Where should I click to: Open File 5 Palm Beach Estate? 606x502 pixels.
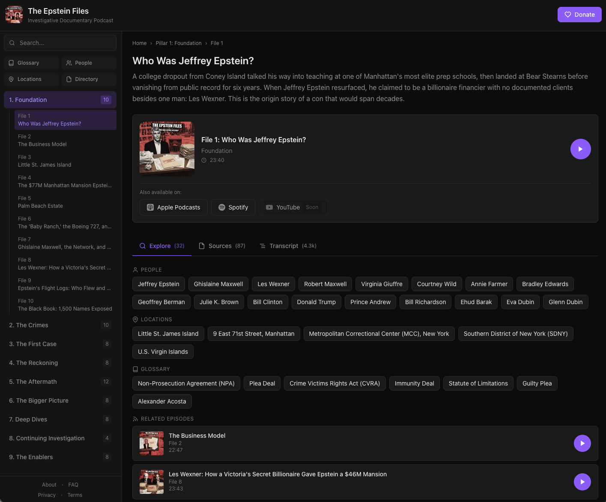[x=66, y=202]
